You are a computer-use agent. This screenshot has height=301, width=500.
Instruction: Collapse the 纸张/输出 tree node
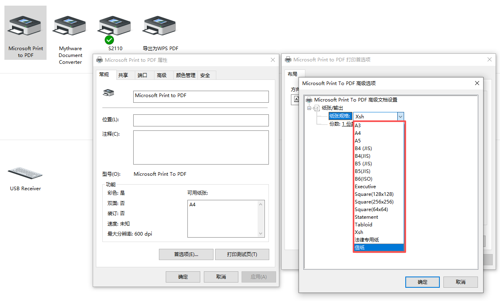[x=309, y=108]
